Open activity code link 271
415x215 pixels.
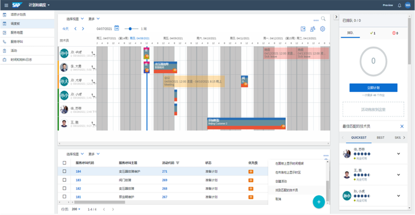165,172
